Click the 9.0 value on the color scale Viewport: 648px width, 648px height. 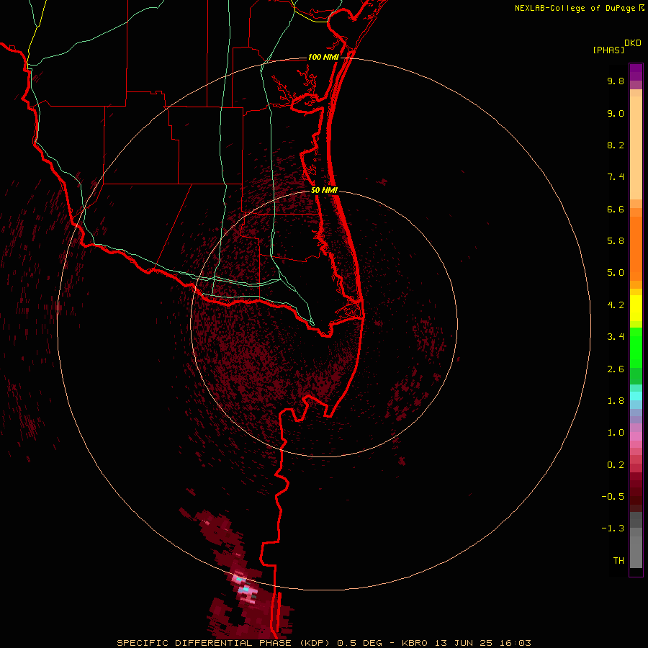tap(616, 113)
